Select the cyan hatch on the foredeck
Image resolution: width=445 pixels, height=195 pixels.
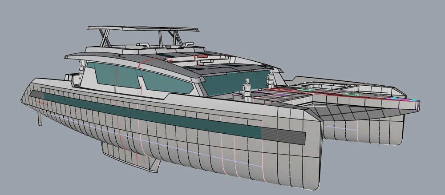tap(304, 90)
